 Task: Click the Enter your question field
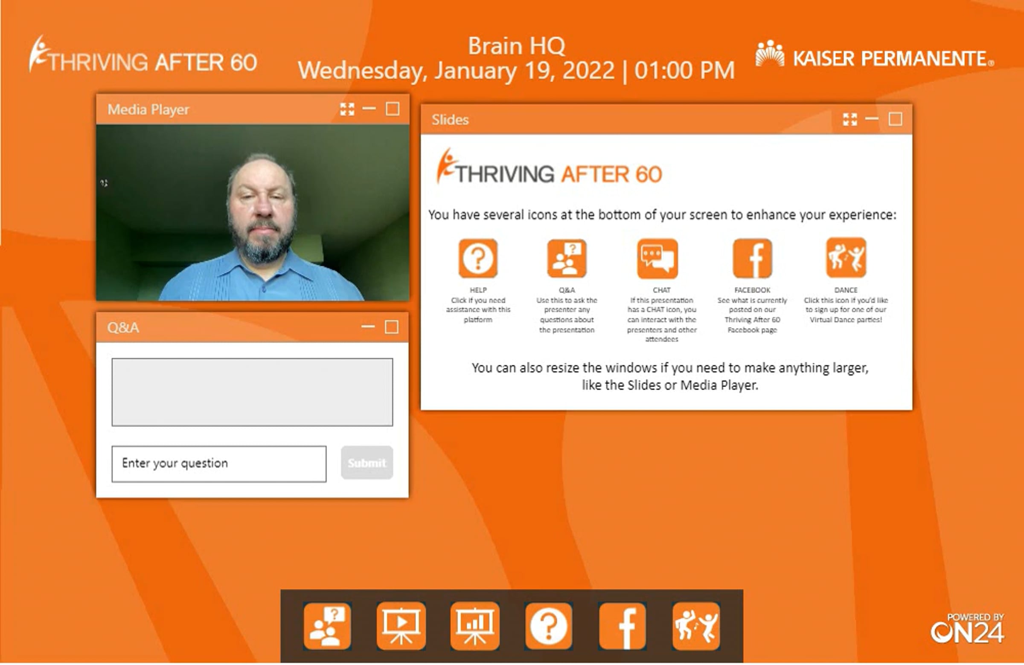[x=218, y=463]
